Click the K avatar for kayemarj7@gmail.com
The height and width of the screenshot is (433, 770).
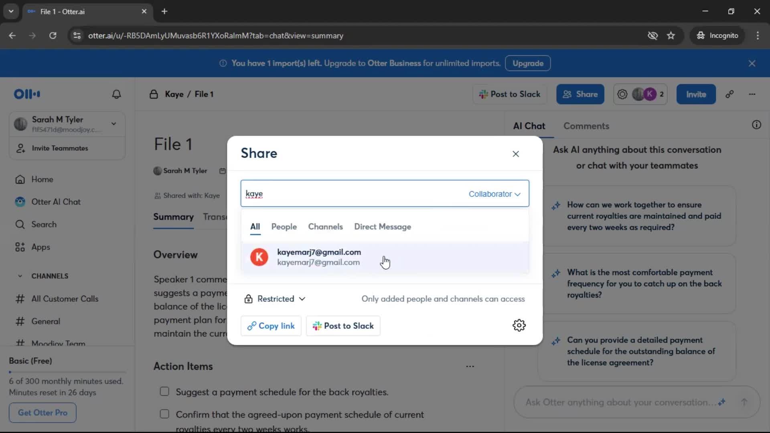coord(259,257)
